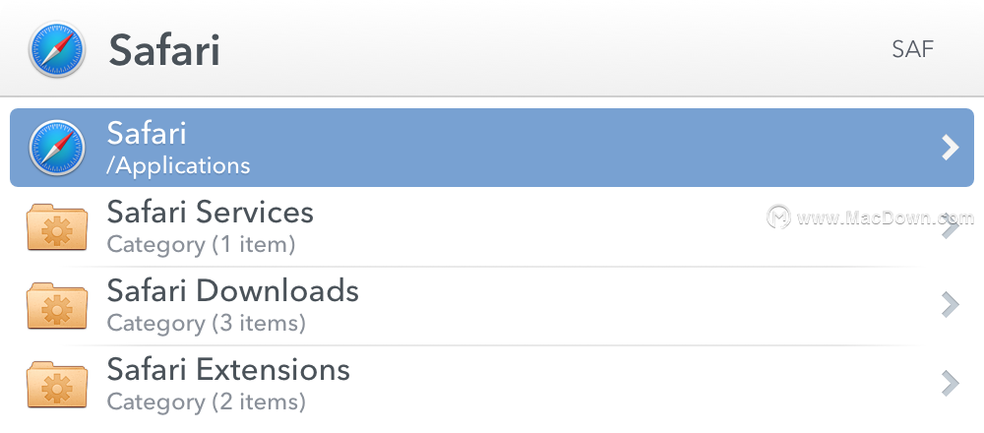This screenshot has height=433, width=984.
Task: Click the Safari Services folder icon
Action: coord(57,227)
